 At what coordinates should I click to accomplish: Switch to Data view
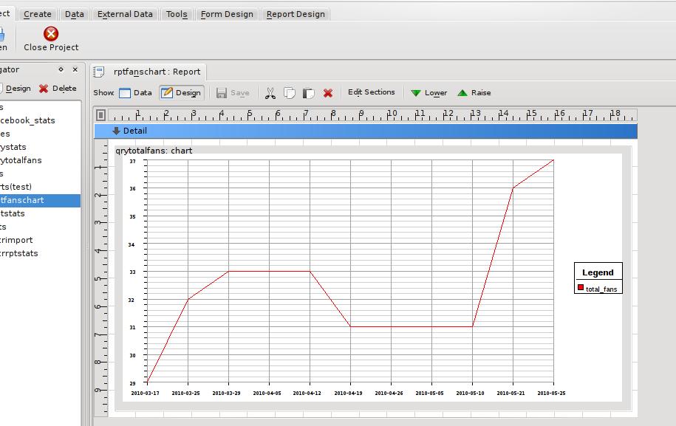tap(135, 93)
